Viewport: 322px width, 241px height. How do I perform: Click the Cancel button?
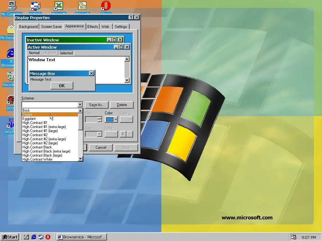(101, 147)
